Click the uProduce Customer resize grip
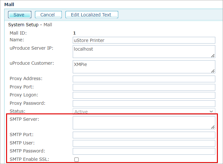 pyautogui.click(x=213, y=71)
